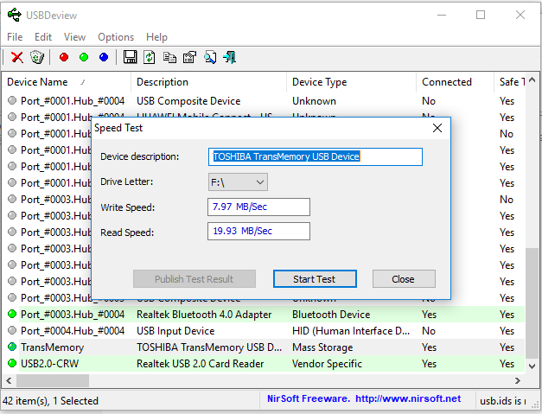Screen dimensions: 542x414
Task: Click Mass Storage device type cell
Action: coord(322,347)
